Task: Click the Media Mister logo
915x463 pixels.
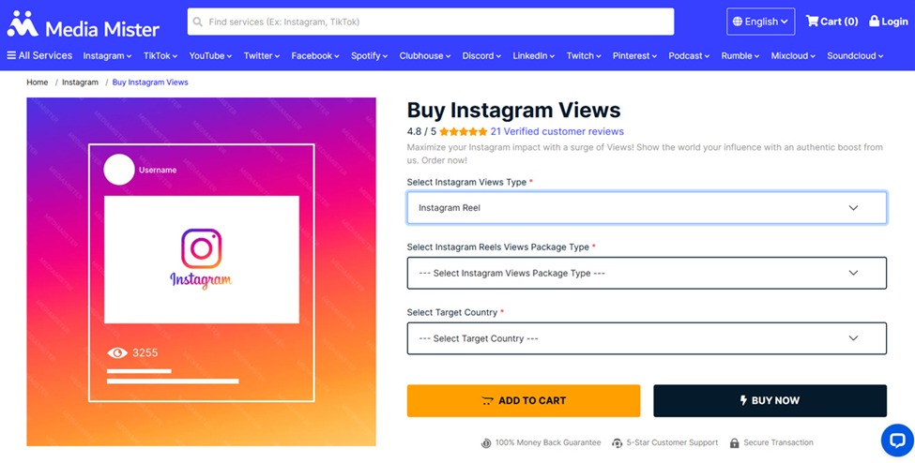Action: (66, 22)
